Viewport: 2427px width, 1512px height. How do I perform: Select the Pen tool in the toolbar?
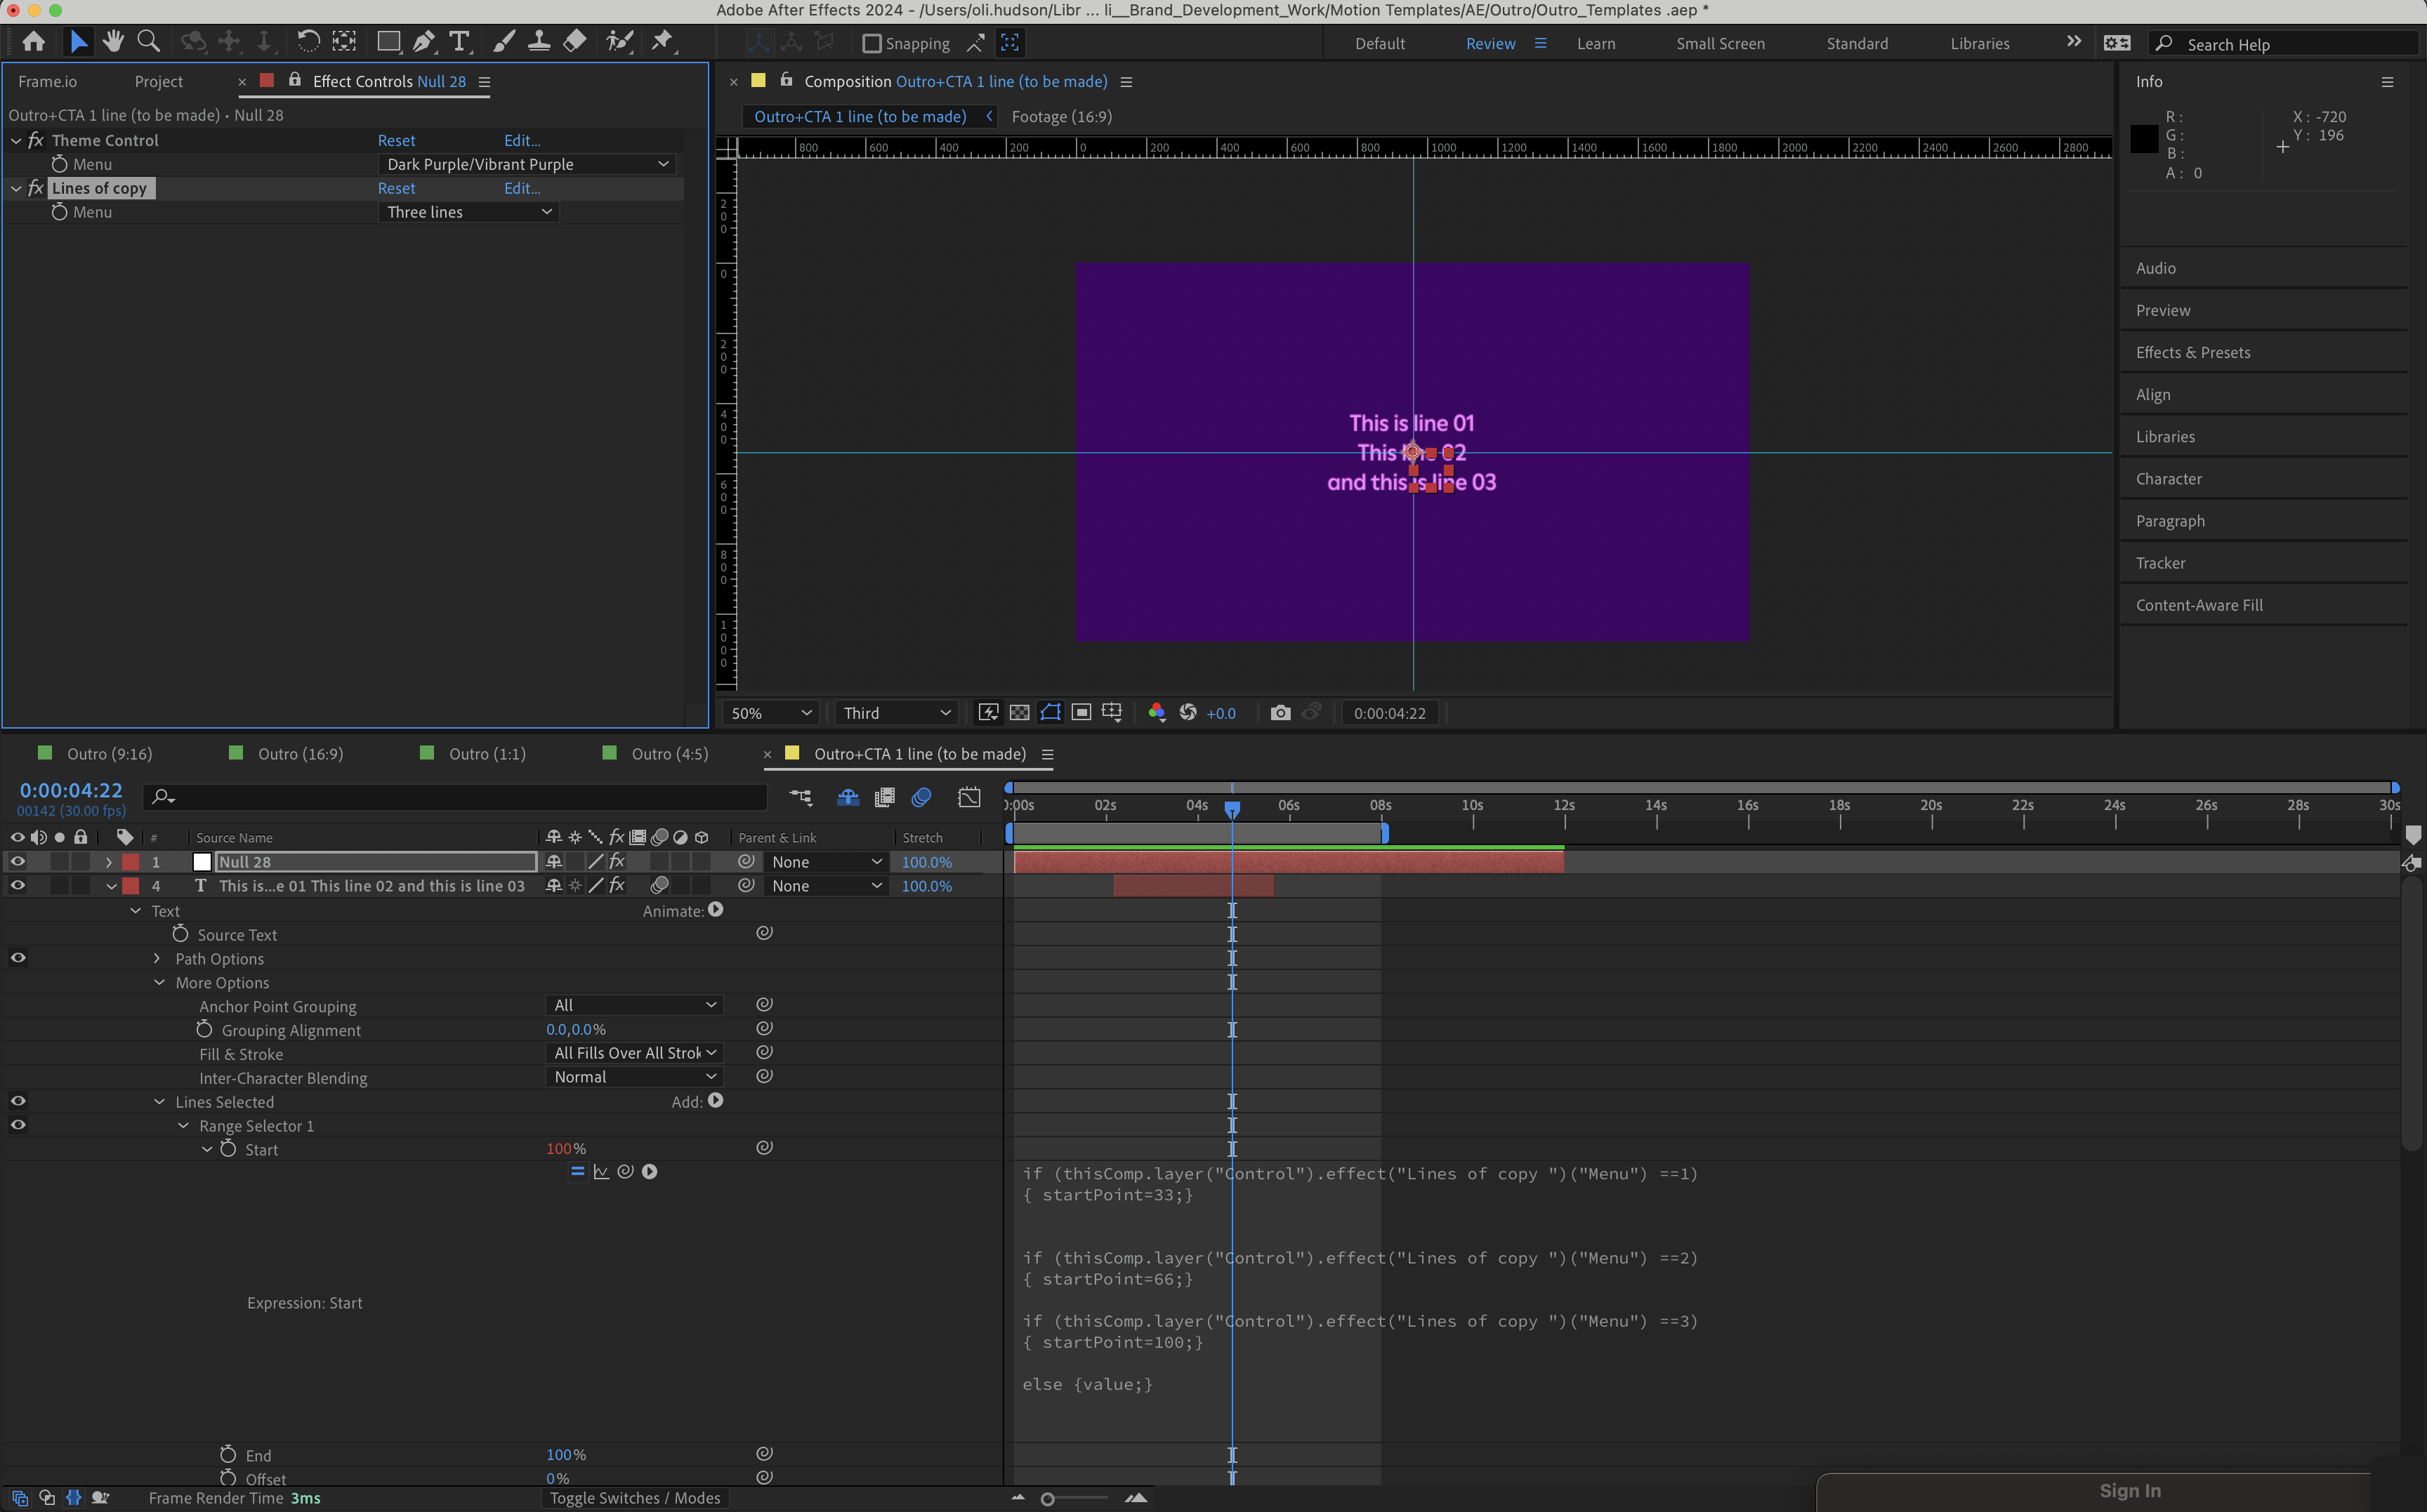(x=424, y=42)
